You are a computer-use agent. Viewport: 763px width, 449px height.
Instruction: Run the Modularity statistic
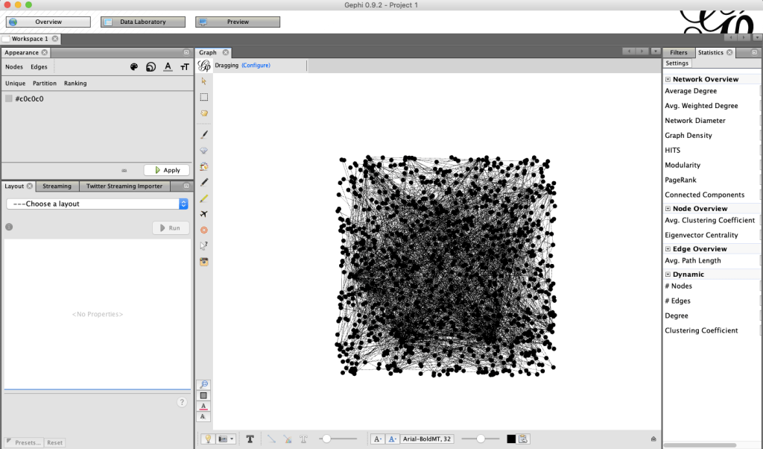coord(683,165)
